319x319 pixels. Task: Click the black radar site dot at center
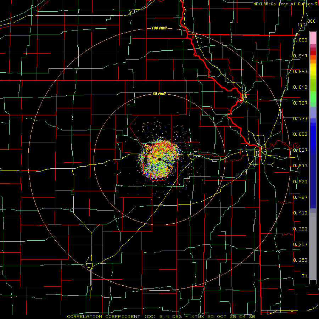click(x=159, y=159)
